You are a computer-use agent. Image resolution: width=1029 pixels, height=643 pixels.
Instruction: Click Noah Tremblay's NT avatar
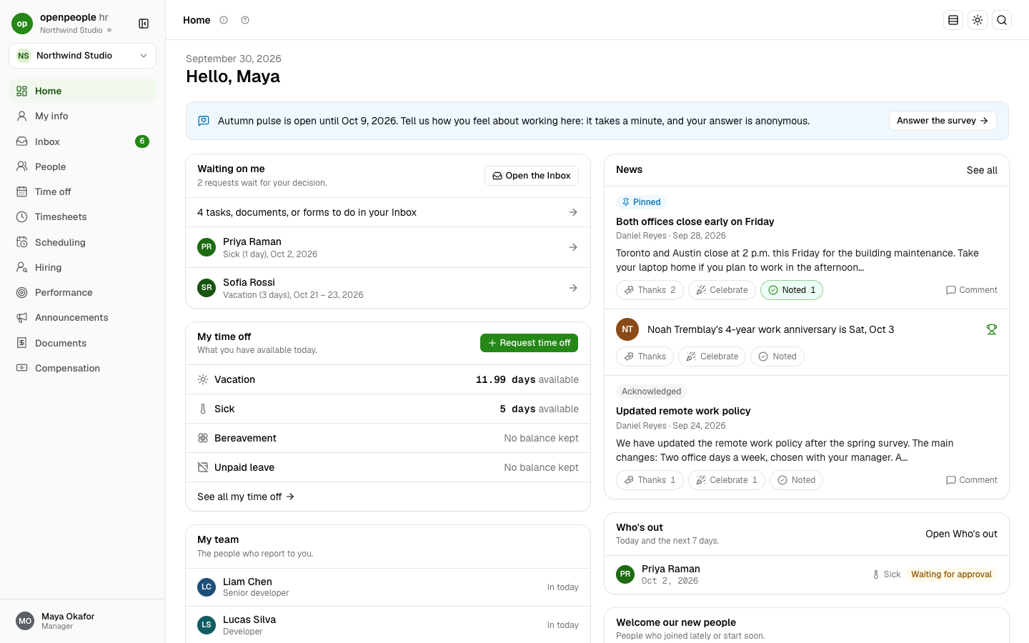[x=627, y=329]
